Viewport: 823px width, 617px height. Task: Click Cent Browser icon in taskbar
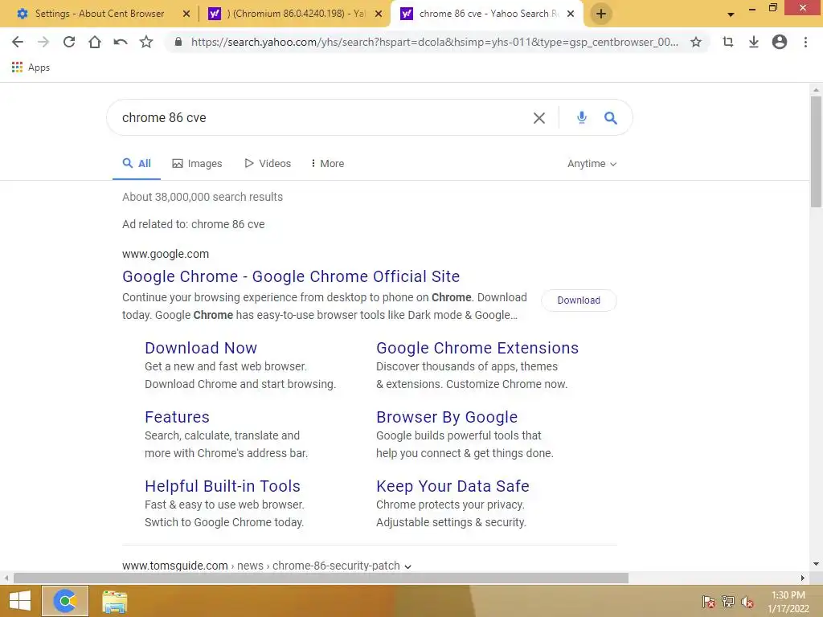point(65,601)
